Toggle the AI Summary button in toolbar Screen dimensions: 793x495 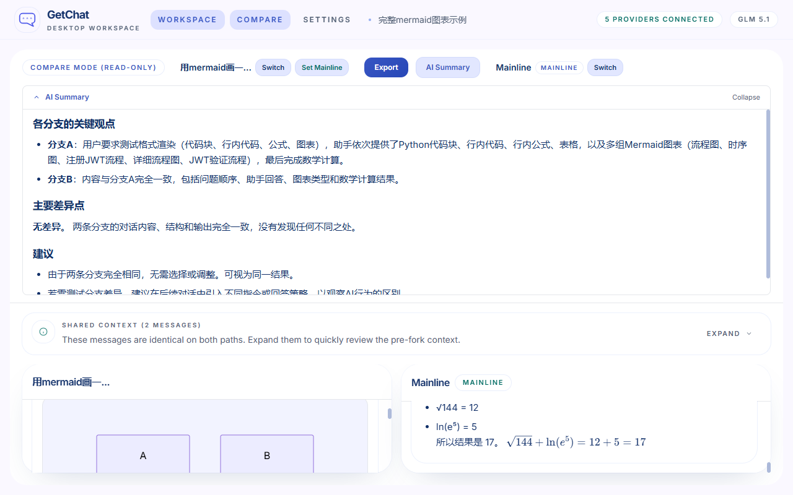click(x=448, y=67)
